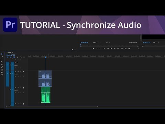Go to Out point in Source monitor
Viewport: 165px width, 124px height.
[x=118, y=49]
